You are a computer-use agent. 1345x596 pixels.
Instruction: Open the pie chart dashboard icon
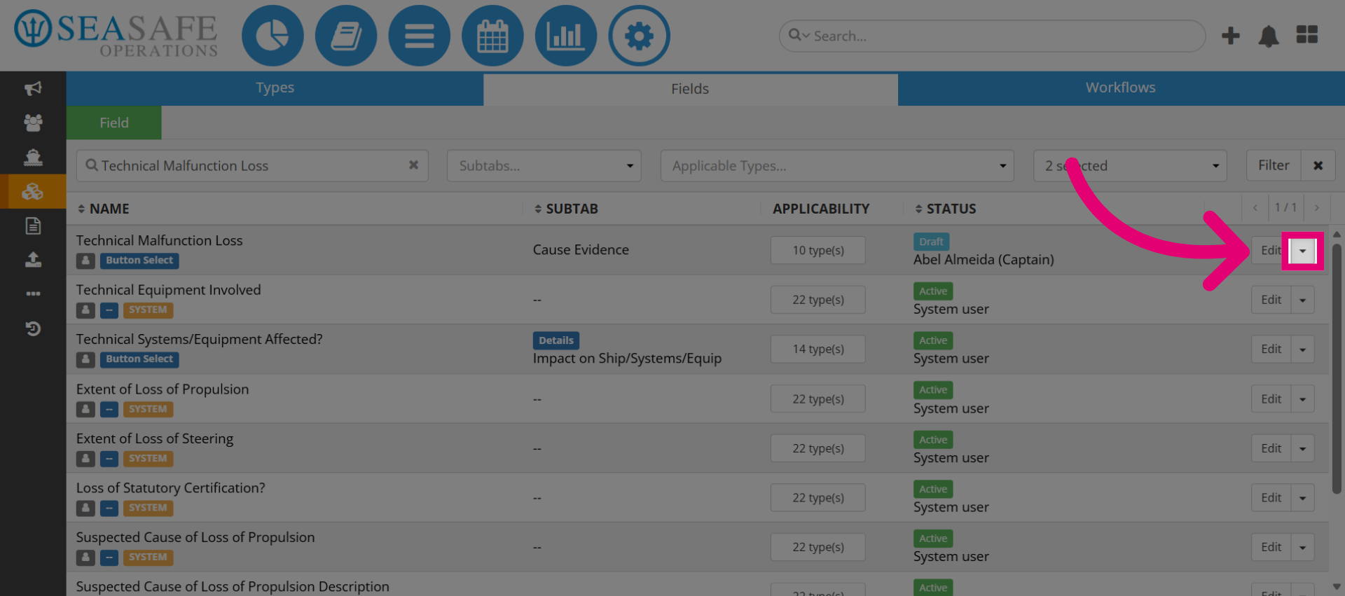coord(273,36)
